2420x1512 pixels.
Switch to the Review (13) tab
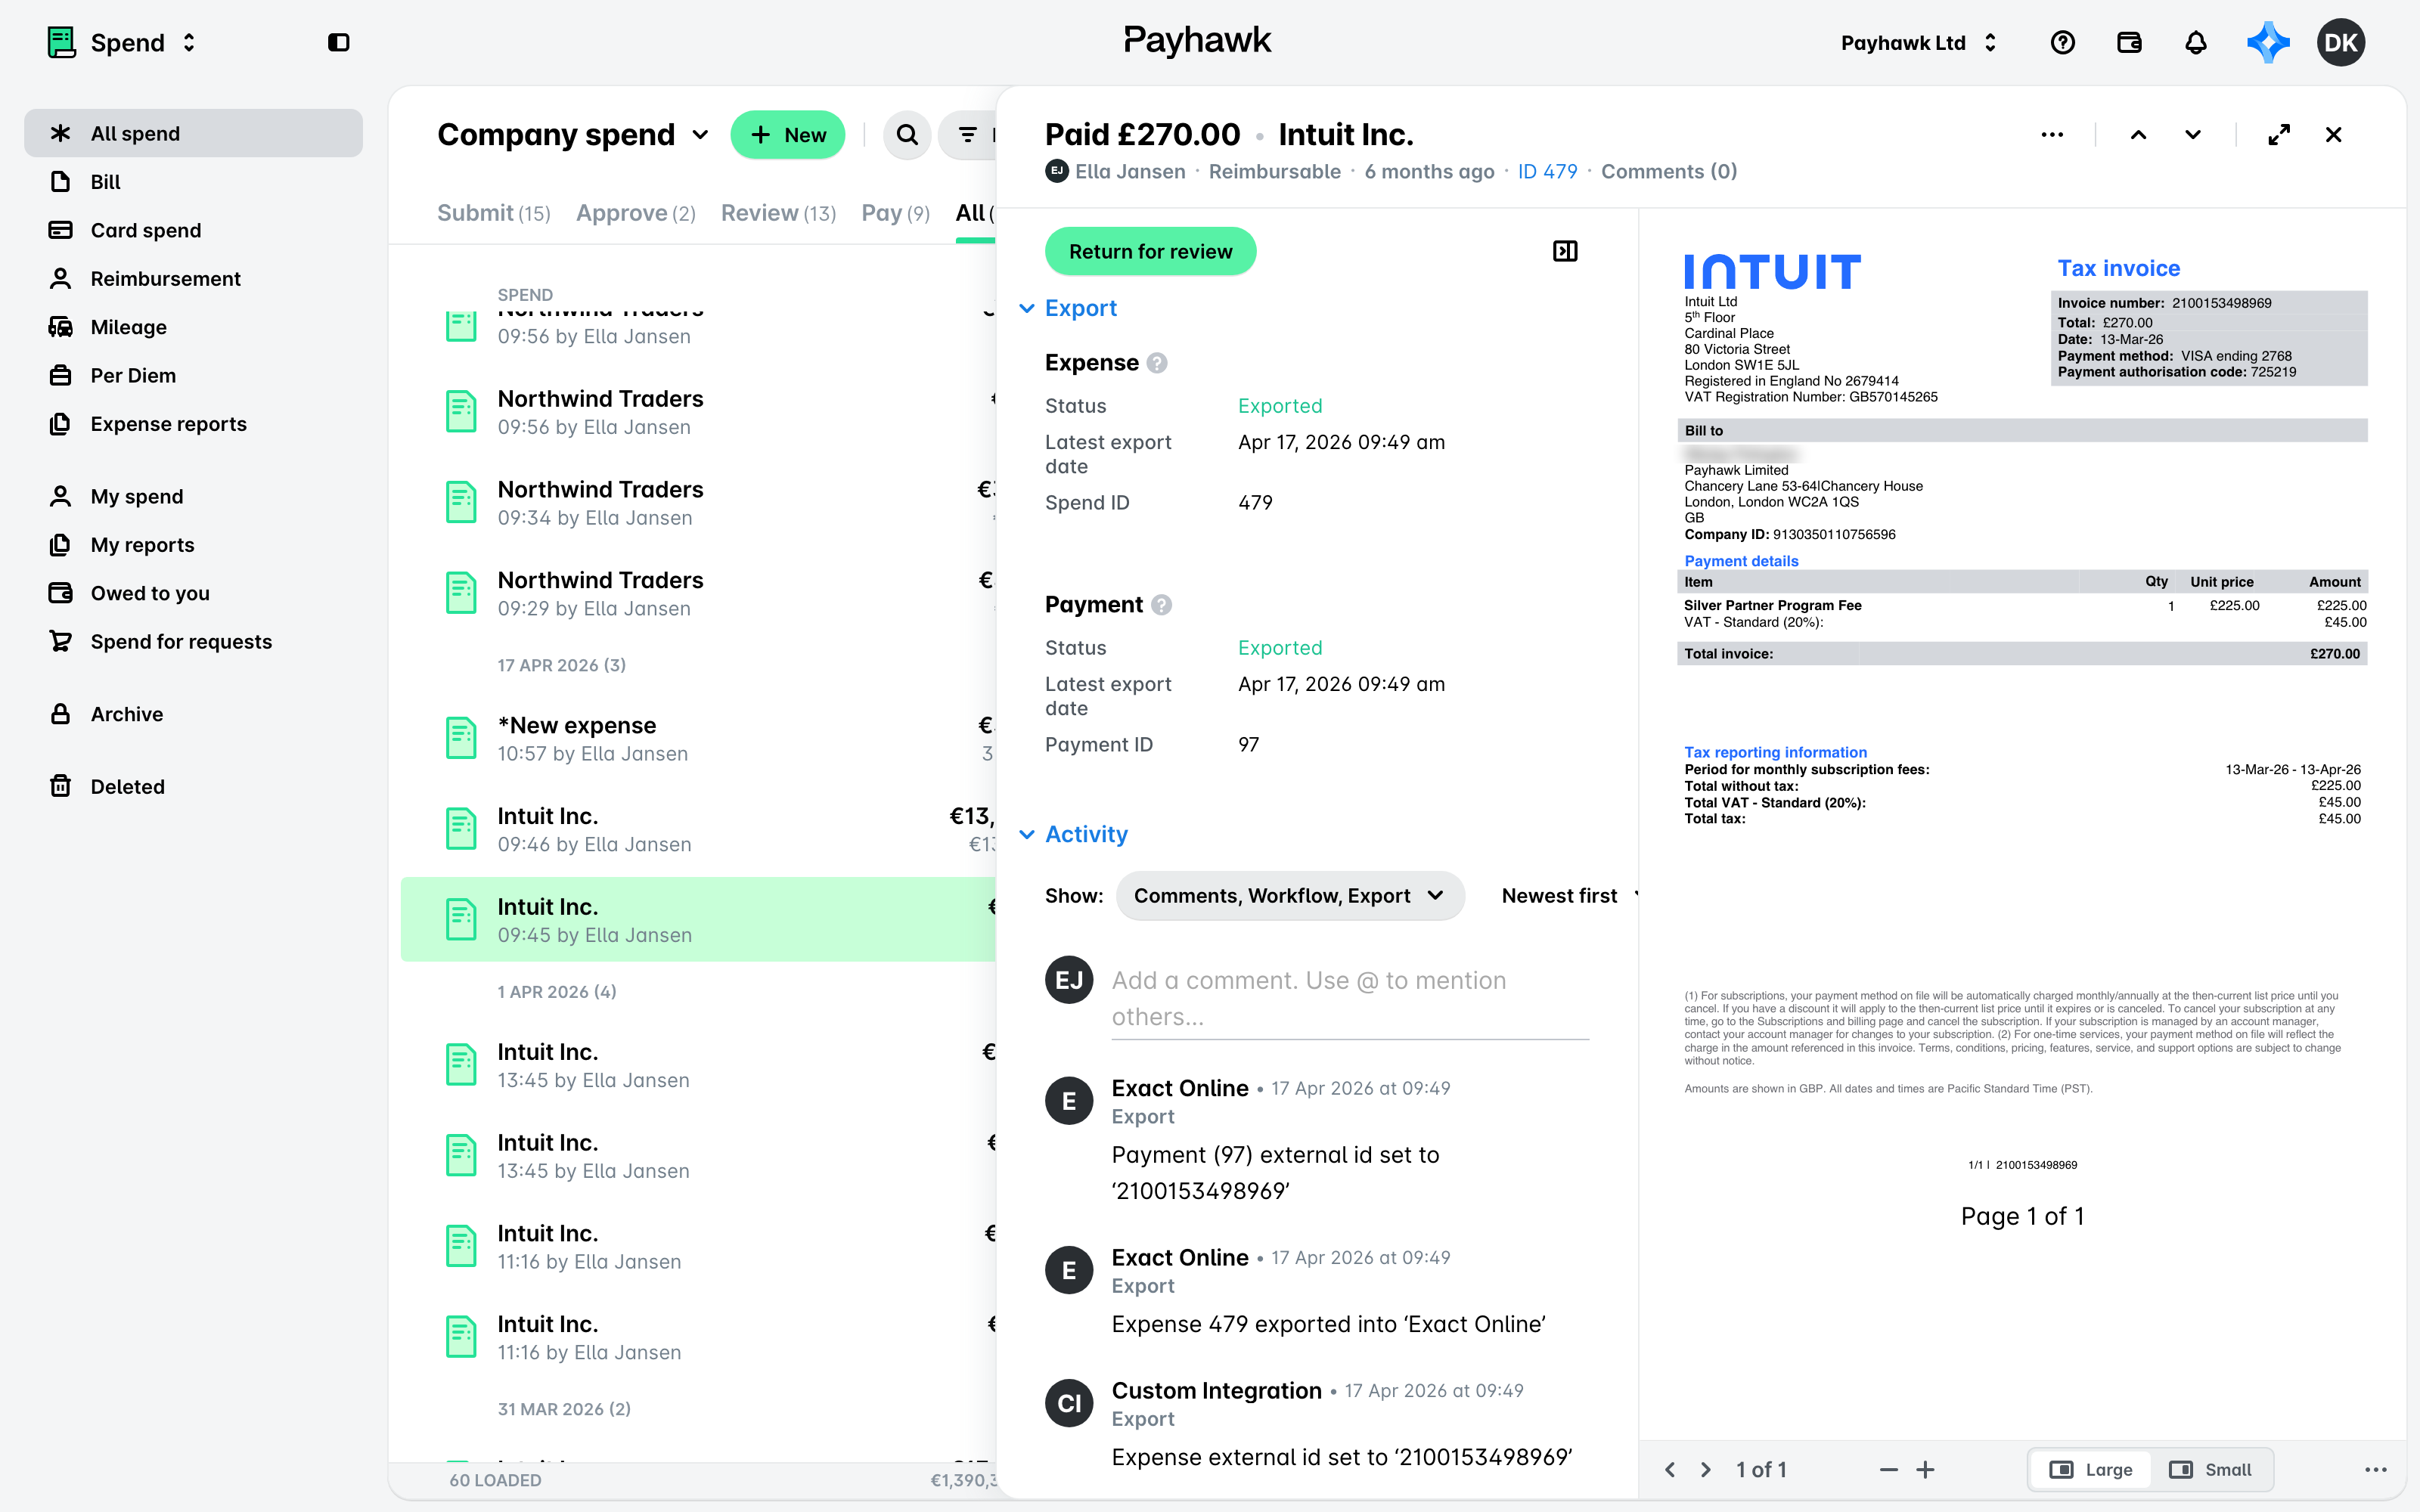click(x=778, y=212)
